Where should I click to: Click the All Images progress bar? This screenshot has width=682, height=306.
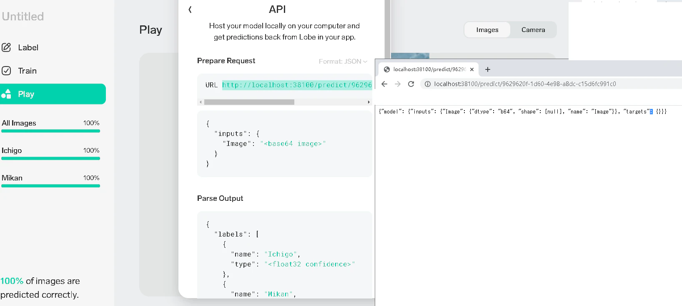click(50, 131)
